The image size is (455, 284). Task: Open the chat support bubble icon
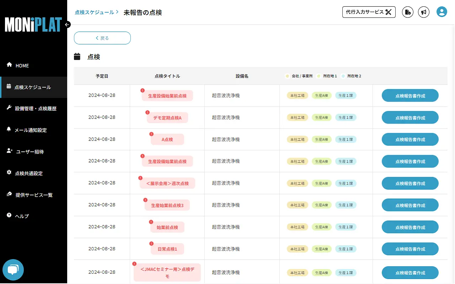(13, 270)
